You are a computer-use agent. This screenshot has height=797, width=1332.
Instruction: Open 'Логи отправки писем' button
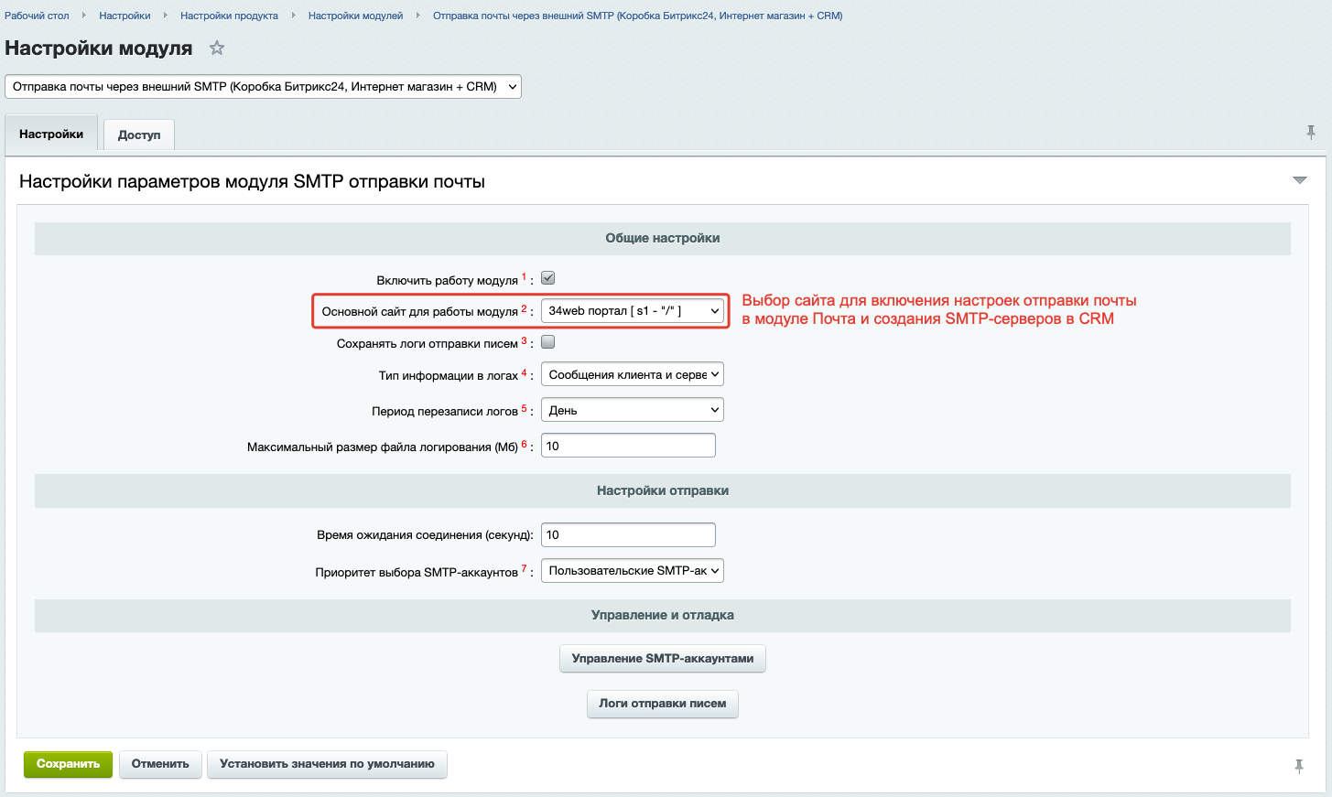tap(663, 704)
